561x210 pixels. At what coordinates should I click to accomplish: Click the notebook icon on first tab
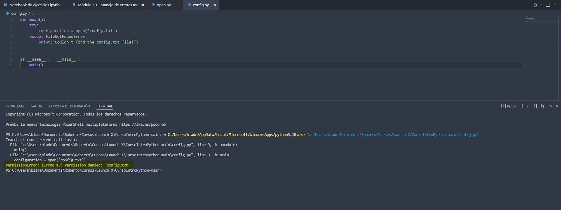(5, 5)
